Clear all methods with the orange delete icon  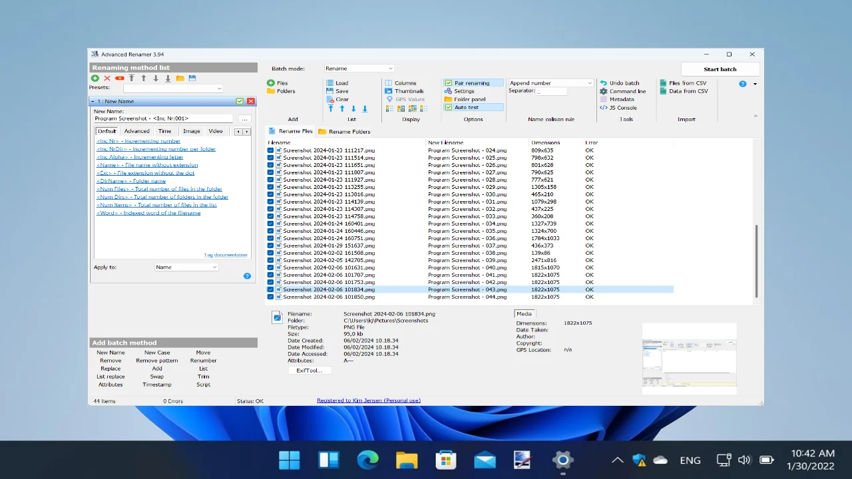coord(119,79)
